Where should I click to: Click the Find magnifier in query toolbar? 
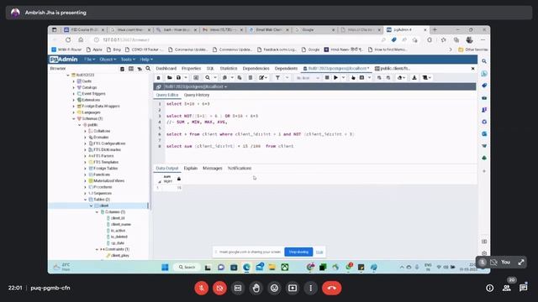pos(208,78)
